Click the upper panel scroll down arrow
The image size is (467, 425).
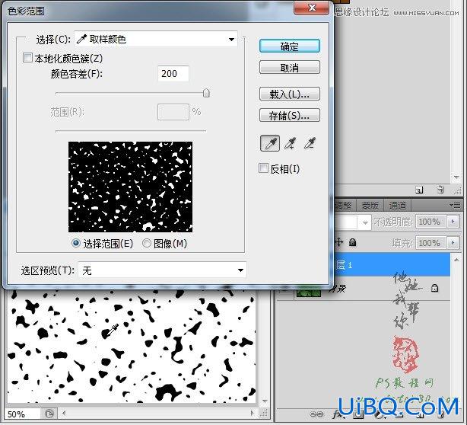pos(456,177)
